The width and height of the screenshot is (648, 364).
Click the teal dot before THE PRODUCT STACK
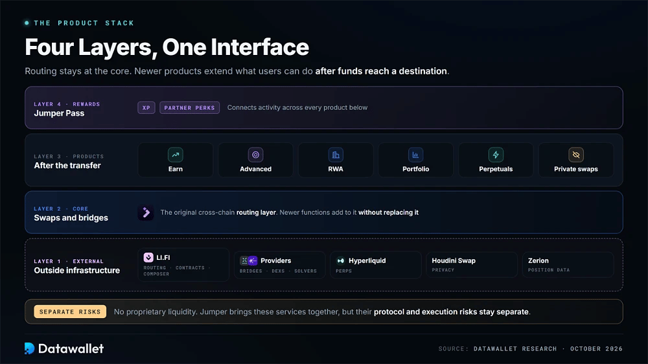coord(27,23)
